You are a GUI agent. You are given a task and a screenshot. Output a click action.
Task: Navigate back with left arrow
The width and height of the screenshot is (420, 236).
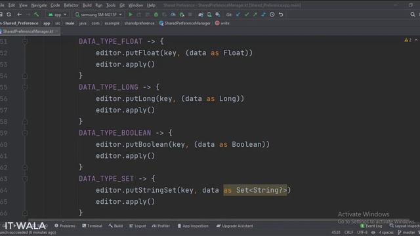tap(19, 14)
